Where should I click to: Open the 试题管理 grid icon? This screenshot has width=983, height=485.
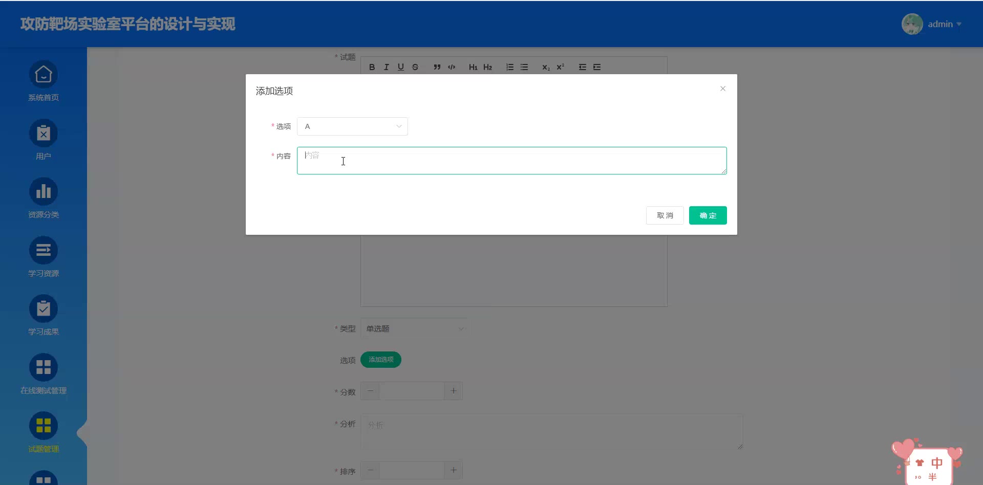click(44, 426)
